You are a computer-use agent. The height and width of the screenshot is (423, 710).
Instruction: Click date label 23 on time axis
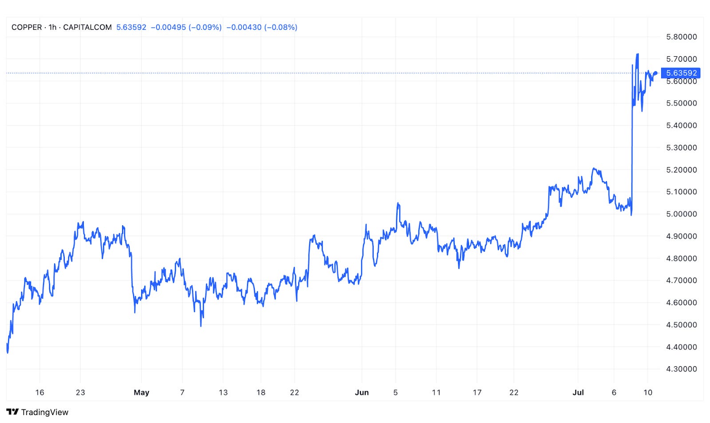[x=80, y=393]
